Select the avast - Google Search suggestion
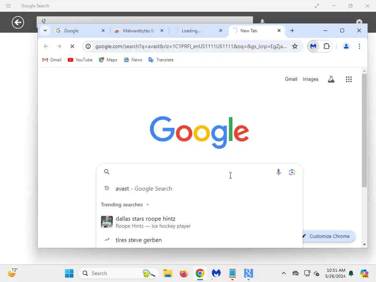The height and width of the screenshot is (282, 376). pyautogui.click(x=199, y=189)
